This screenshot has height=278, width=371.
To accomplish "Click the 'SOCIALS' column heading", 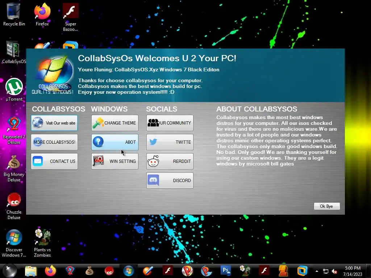I will (162, 109).
